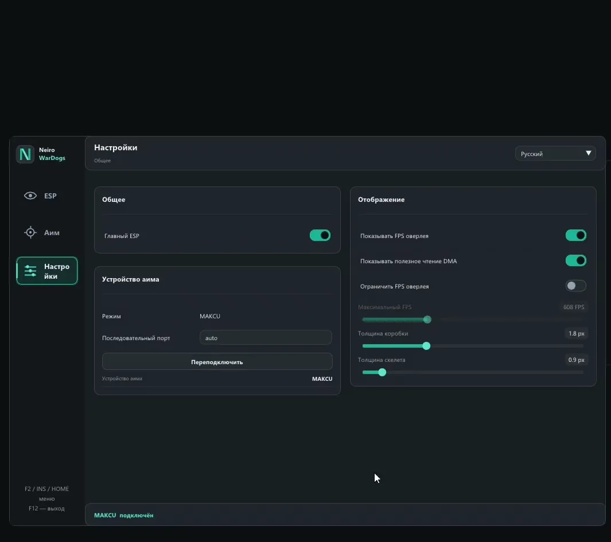Toggle the Главный ESP switch
This screenshot has width=611, height=542.
(x=320, y=235)
